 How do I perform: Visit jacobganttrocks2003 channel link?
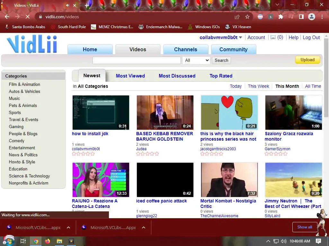pyautogui.click(x=218, y=149)
